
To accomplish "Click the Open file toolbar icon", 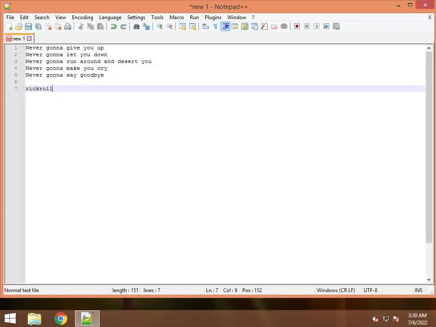I will [x=19, y=26].
